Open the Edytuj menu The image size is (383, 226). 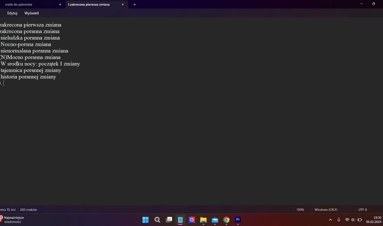pyautogui.click(x=12, y=13)
